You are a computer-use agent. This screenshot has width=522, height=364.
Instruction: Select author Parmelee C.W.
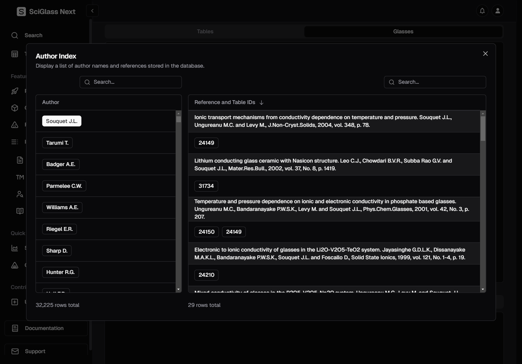click(64, 186)
